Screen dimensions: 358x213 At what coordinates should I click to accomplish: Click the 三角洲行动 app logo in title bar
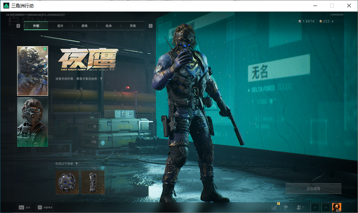point(6,6)
